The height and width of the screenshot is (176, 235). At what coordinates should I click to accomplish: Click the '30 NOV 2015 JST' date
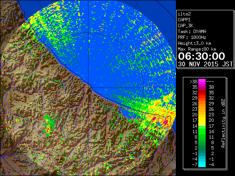pos(205,64)
